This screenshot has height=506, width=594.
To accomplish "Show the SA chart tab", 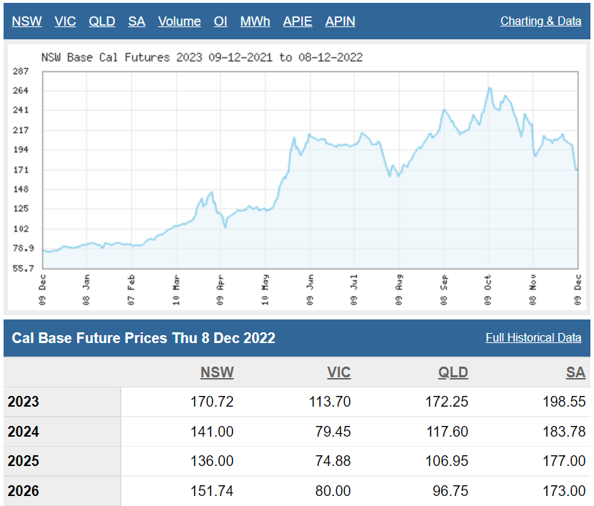I will [x=136, y=21].
